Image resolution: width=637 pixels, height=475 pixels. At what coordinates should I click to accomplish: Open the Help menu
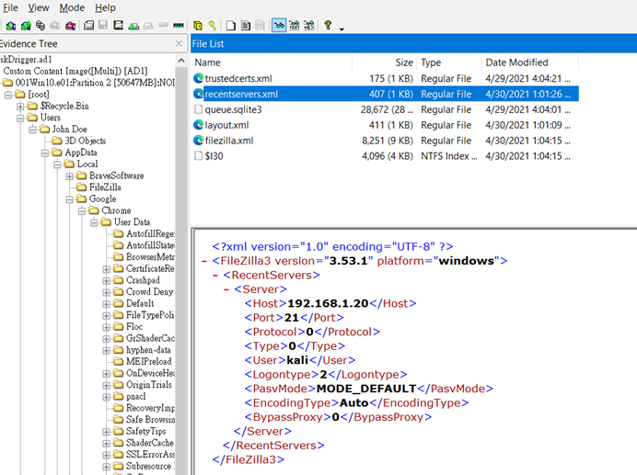coord(105,7)
